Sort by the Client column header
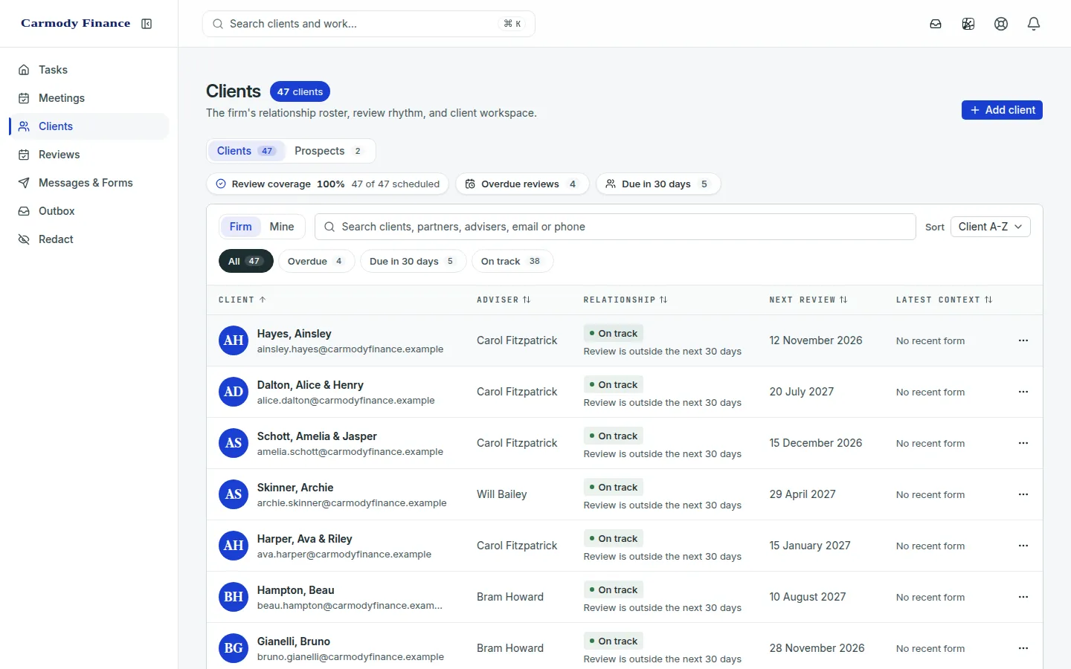The image size is (1071, 669). (242, 300)
